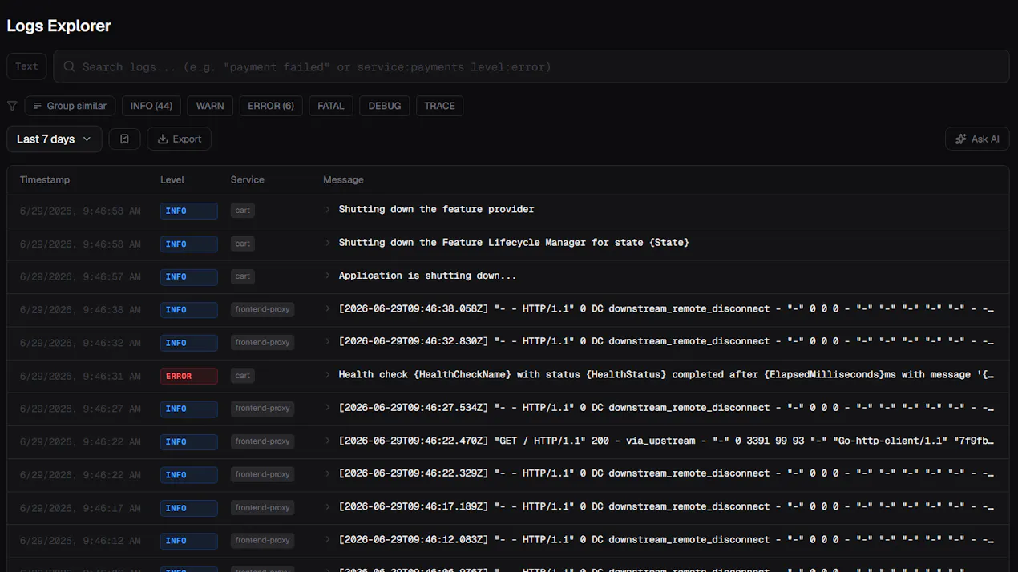1018x572 pixels.
Task: Click the frontend-proxy tag at 9:46:17 AM
Action: point(262,507)
